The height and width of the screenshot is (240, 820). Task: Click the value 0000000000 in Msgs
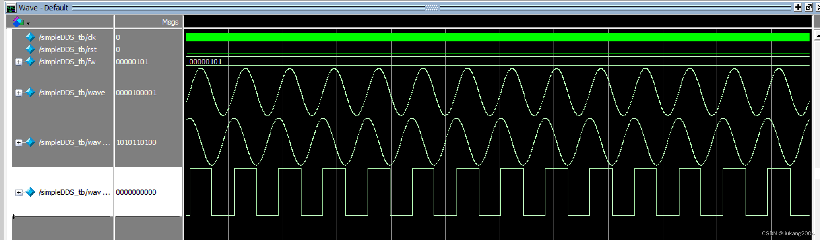[x=136, y=192]
